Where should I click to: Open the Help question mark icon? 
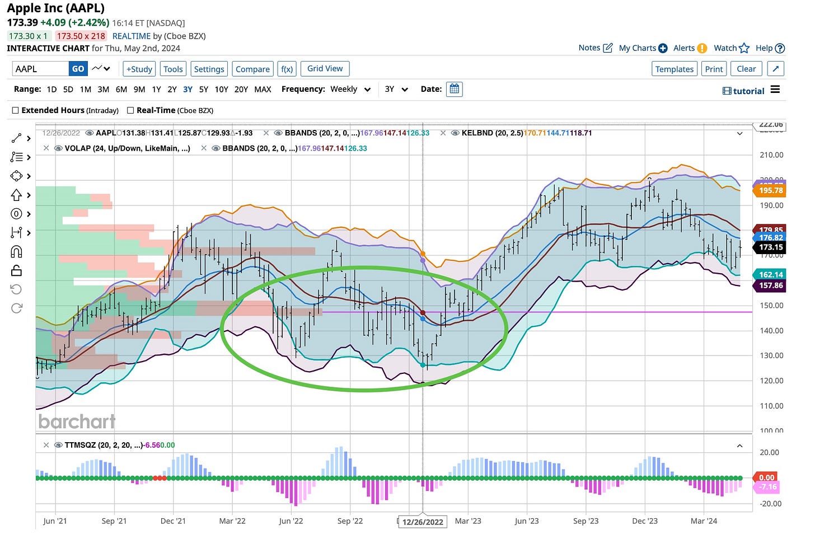click(780, 48)
